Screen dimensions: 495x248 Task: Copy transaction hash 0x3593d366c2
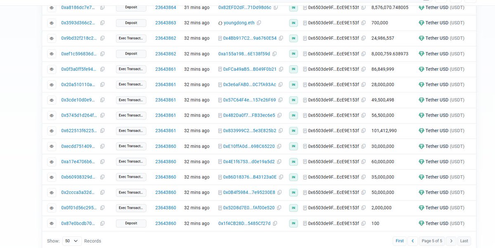(x=102, y=23)
